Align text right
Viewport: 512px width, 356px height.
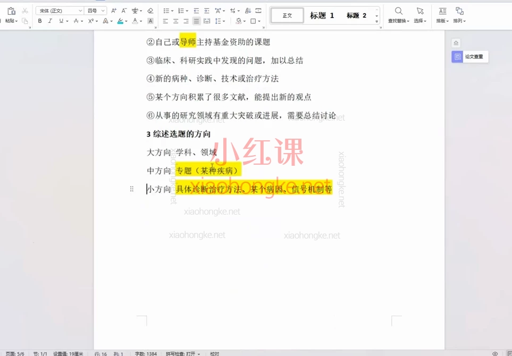pyautogui.click(x=186, y=21)
